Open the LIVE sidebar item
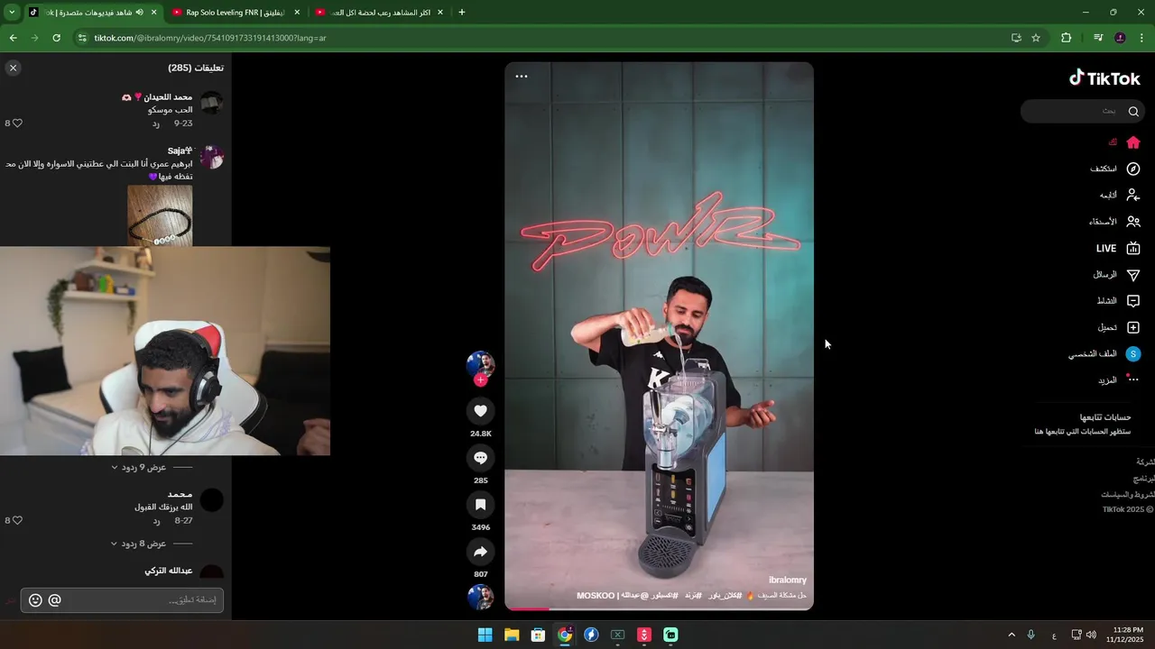 pyautogui.click(x=1118, y=248)
